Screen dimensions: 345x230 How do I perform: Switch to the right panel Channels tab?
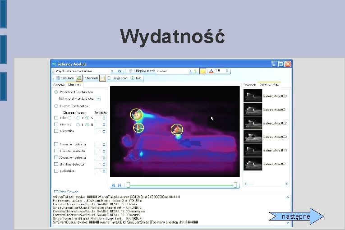[x=250, y=85]
